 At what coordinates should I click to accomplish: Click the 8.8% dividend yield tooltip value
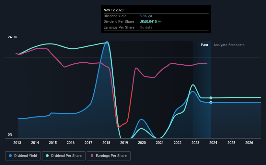pyautogui.click(x=143, y=16)
